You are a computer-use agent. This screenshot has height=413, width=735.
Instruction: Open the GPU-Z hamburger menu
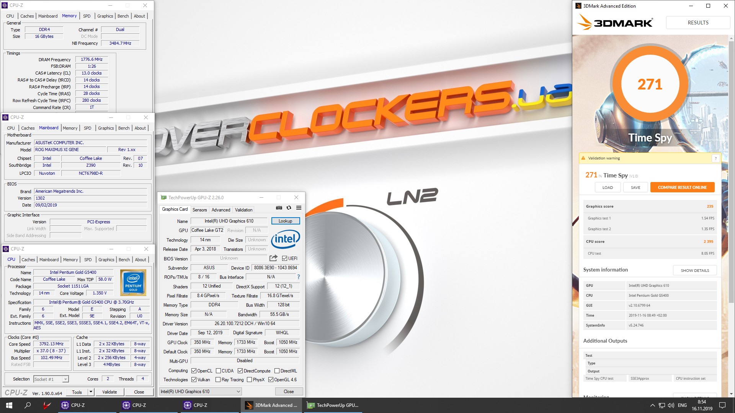tap(299, 208)
